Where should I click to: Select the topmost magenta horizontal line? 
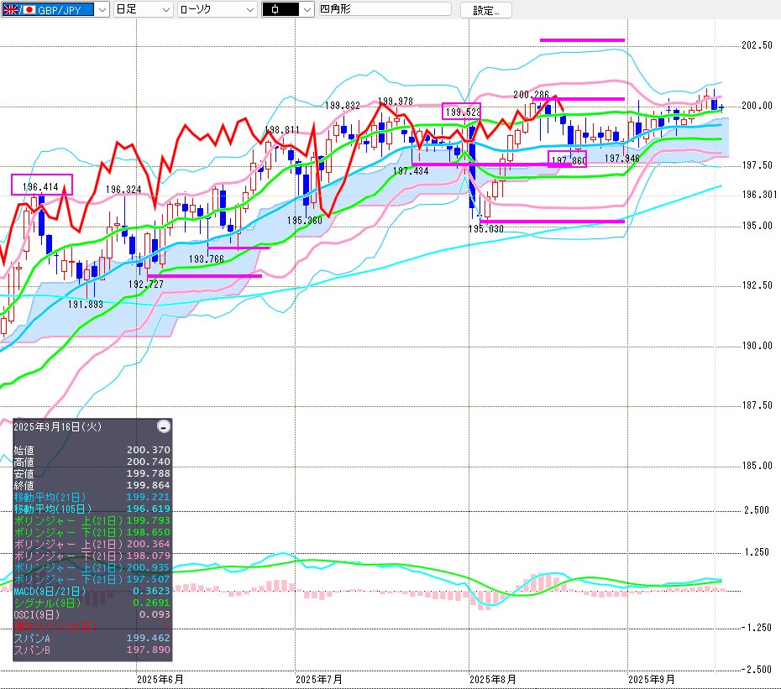tap(582, 39)
